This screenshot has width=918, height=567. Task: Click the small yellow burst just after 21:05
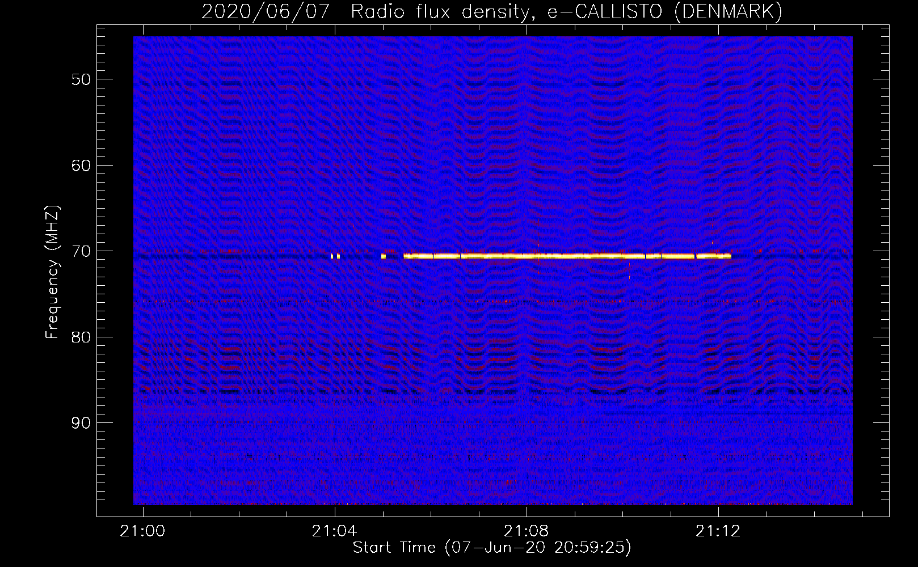(x=384, y=256)
